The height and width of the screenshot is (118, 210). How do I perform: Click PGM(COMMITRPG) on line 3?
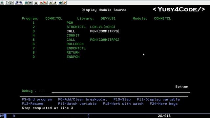pyautogui.click(x=105, y=31)
